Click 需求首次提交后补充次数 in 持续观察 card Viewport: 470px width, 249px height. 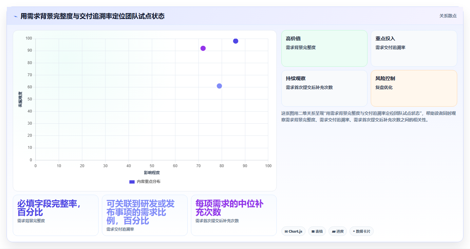point(309,87)
